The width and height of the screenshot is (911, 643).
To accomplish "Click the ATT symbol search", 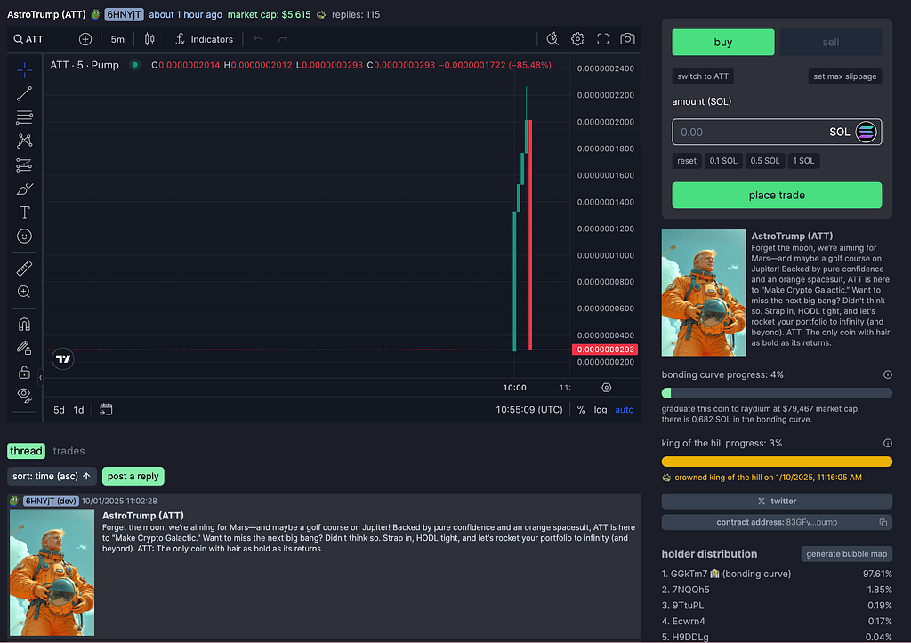I will [28, 39].
